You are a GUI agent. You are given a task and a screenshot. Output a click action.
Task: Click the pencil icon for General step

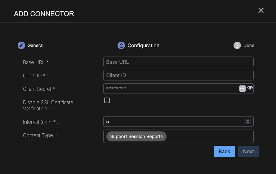click(x=21, y=45)
